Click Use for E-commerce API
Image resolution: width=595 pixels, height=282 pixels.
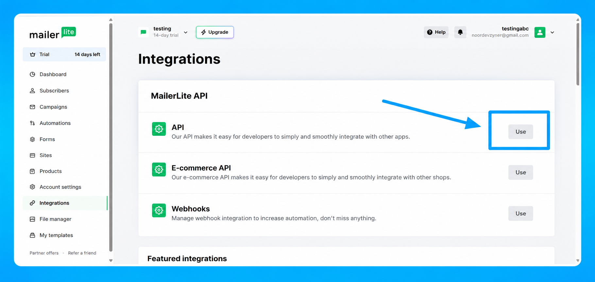coord(520,173)
